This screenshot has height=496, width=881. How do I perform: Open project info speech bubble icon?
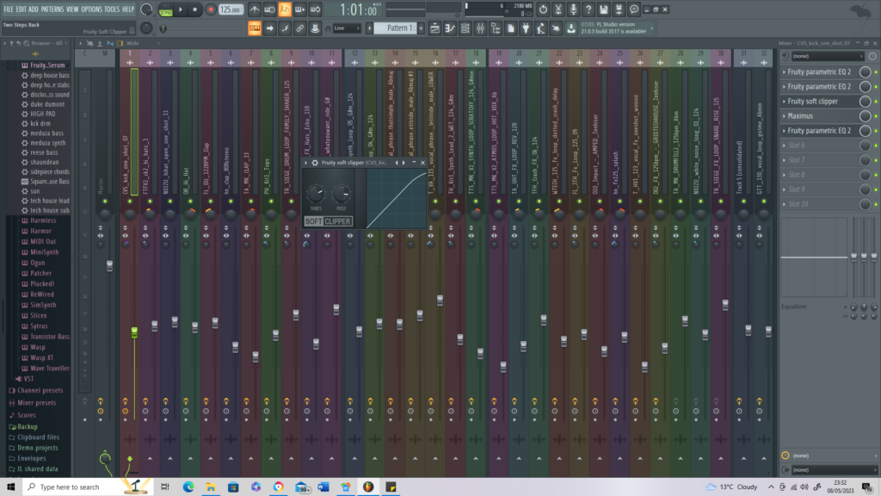click(634, 9)
